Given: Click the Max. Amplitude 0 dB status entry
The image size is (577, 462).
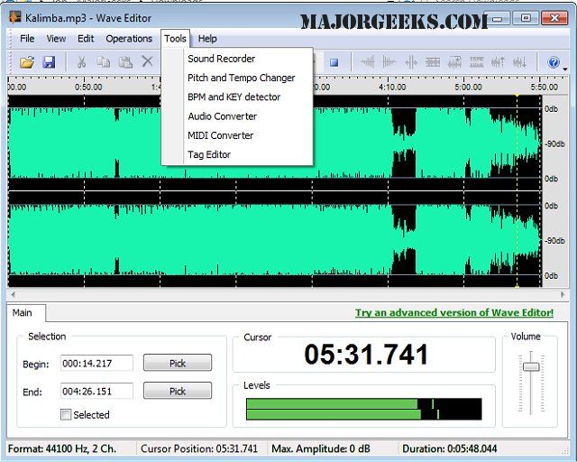Looking at the screenshot, I should [x=321, y=448].
